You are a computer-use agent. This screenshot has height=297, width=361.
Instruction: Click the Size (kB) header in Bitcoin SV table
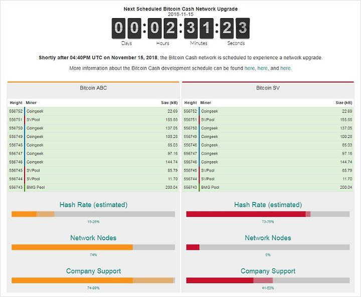click(x=344, y=103)
